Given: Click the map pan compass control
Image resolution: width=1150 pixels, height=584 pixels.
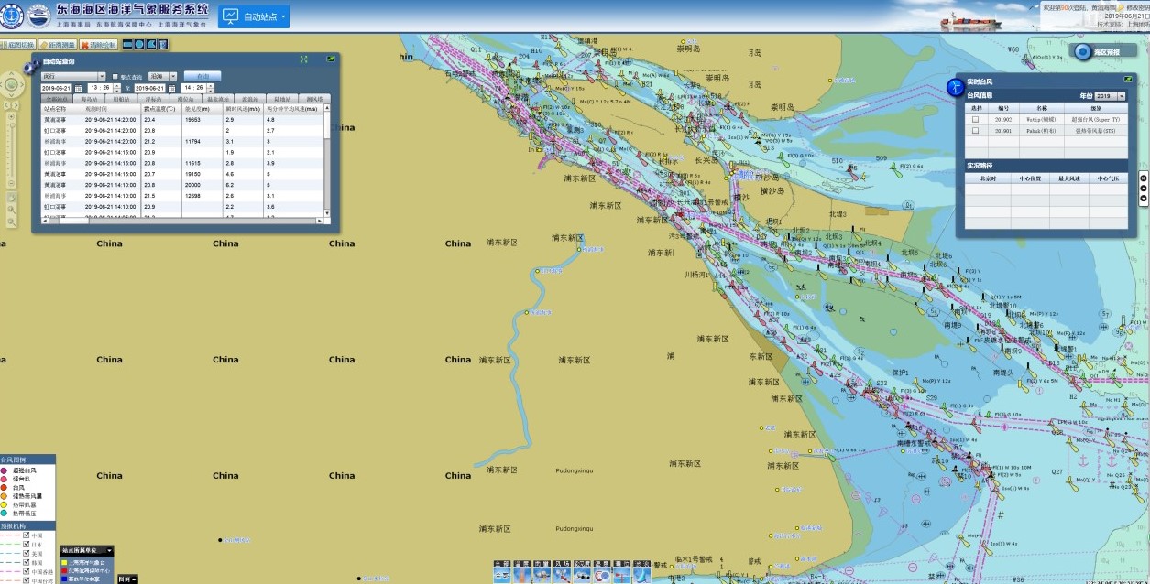Looking at the screenshot, I should tap(12, 85).
